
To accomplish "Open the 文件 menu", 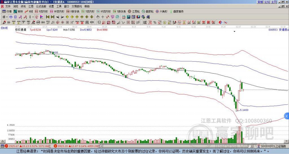I will click(x=8, y=6).
